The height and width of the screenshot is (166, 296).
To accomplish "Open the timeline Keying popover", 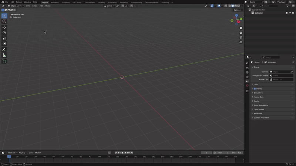I will point(23,153).
